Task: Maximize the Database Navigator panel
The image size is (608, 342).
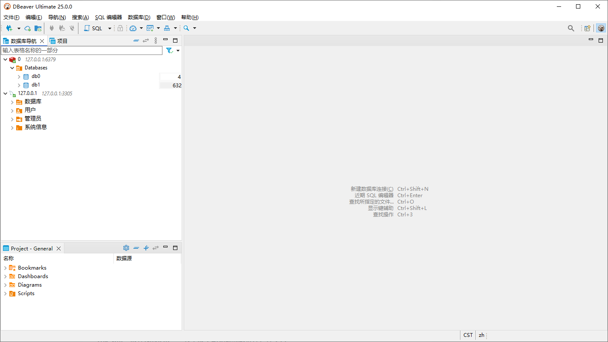Action: [175, 40]
